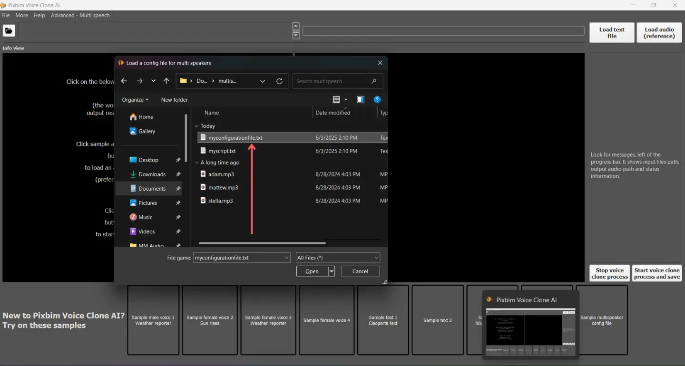
Task: Go forward in the file dialog
Action: (x=139, y=81)
